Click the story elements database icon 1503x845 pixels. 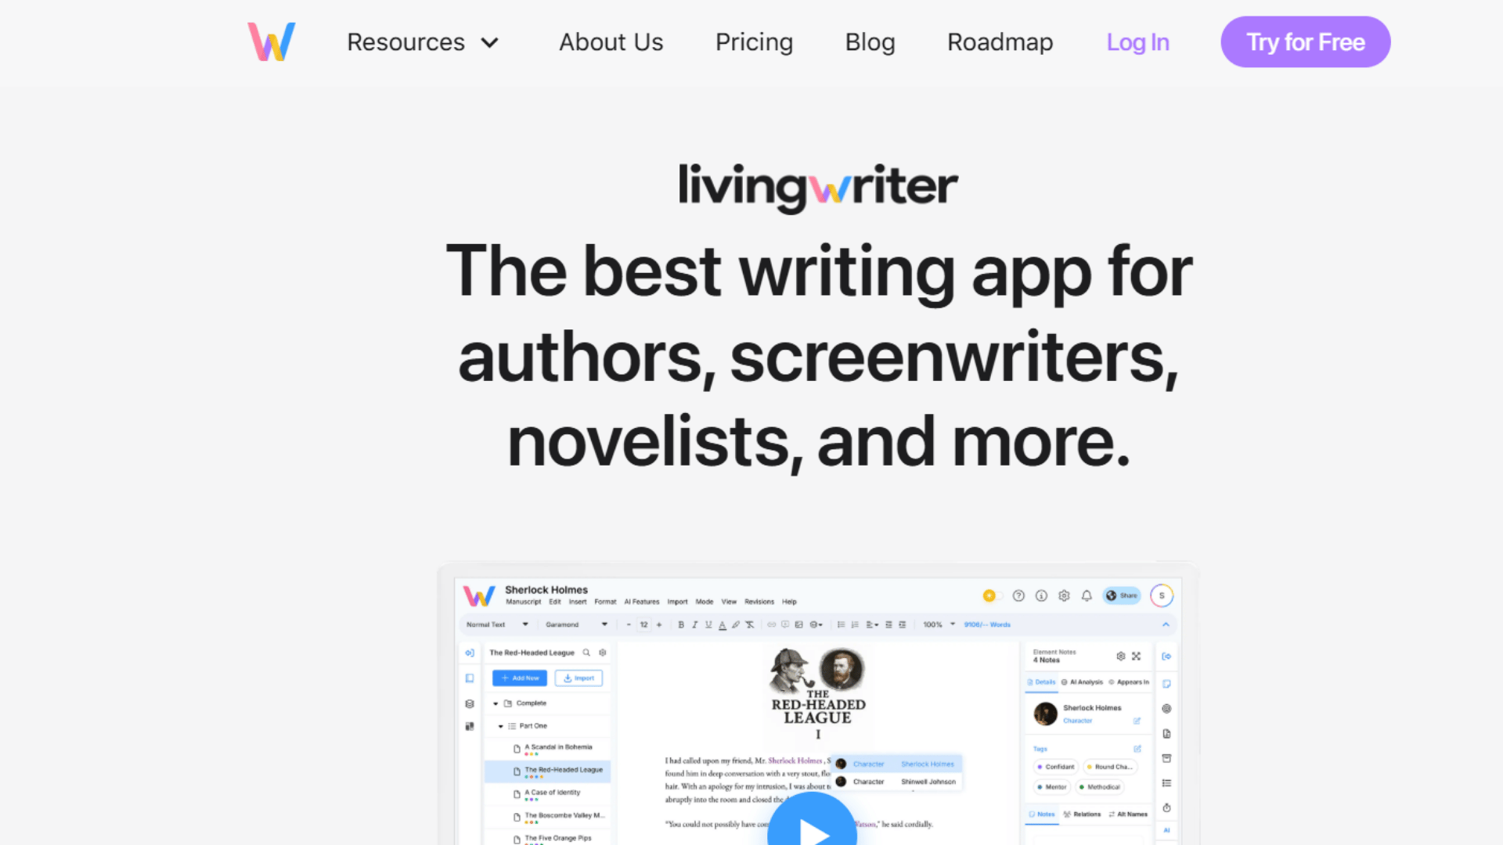coord(470,703)
